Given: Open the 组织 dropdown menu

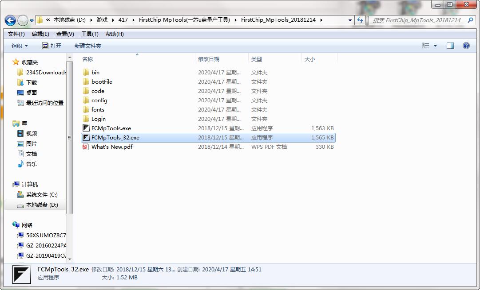Looking at the screenshot, I should pyautogui.click(x=20, y=46).
